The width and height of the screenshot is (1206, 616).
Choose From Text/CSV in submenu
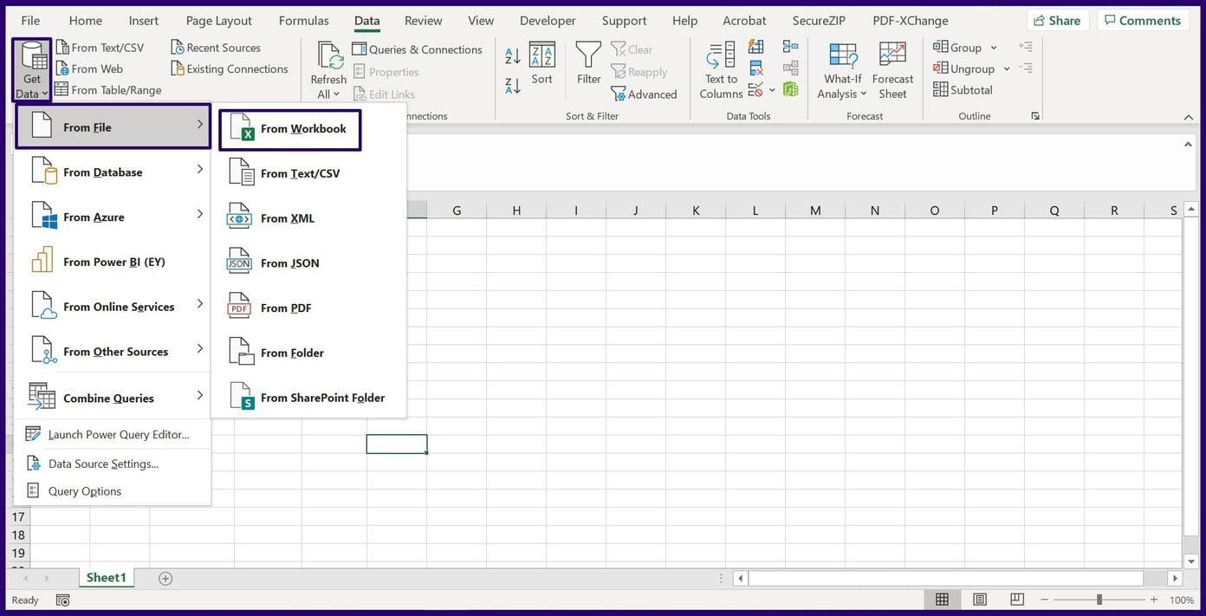click(x=309, y=173)
